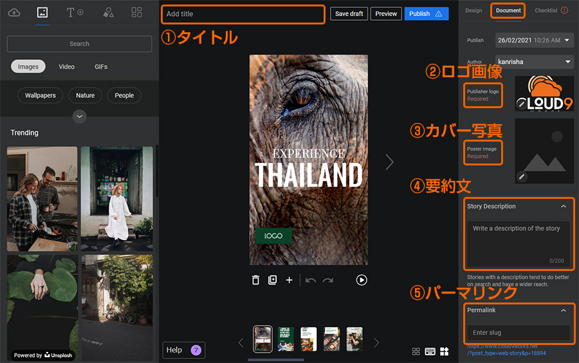Click the duplicate page icon
This screenshot has width=579, height=363.
point(272,280)
